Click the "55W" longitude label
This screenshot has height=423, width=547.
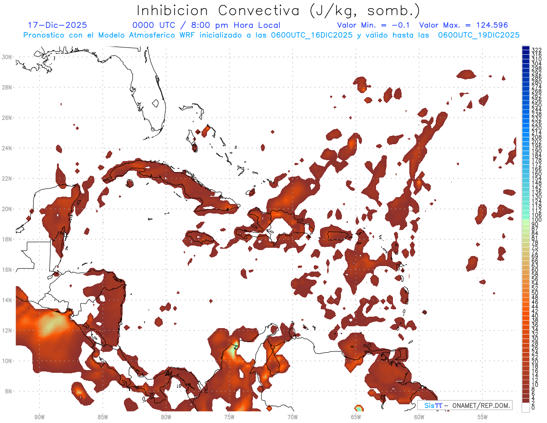(482, 417)
